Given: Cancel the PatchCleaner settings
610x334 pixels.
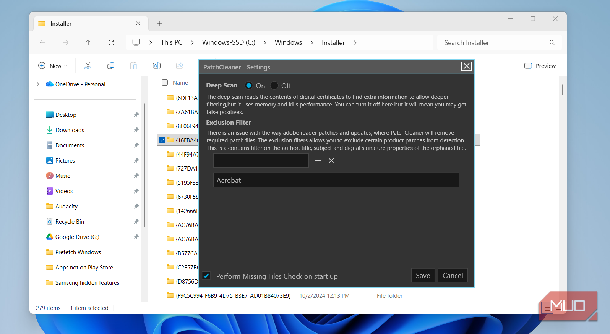Looking at the screenshot, I should 453,275.
